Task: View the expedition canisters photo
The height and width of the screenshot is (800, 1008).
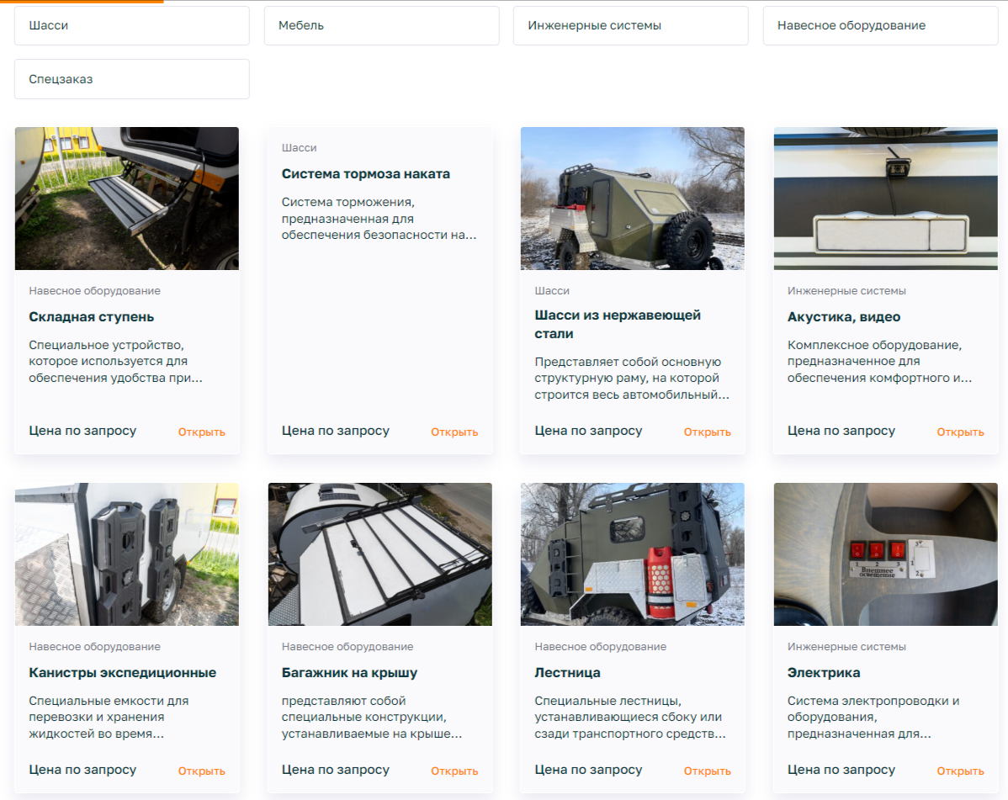Action: [127, 554]
